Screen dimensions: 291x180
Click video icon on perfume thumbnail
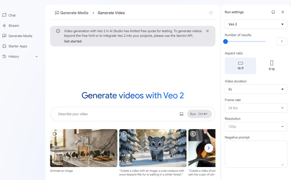click(55, 134)
